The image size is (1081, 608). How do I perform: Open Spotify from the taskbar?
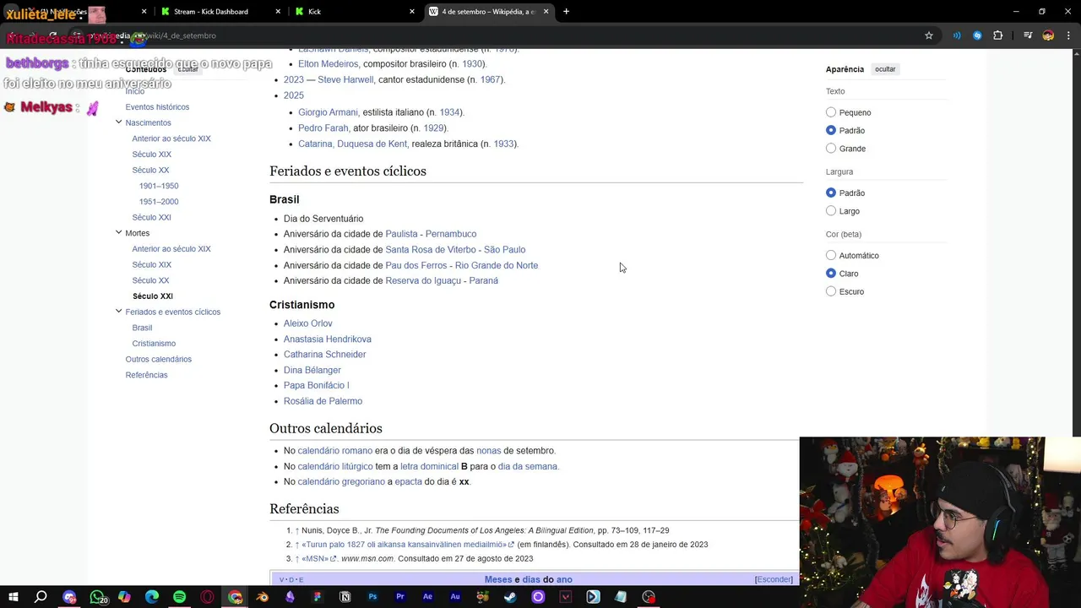[x=179, y=597]
